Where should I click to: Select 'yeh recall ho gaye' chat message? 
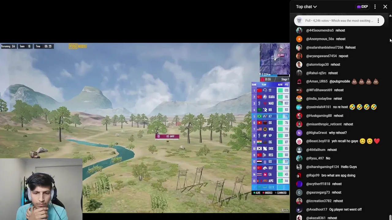coord(345,141)
